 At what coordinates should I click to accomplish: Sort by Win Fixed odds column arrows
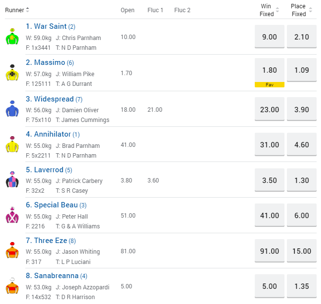[x=277, y=10]
